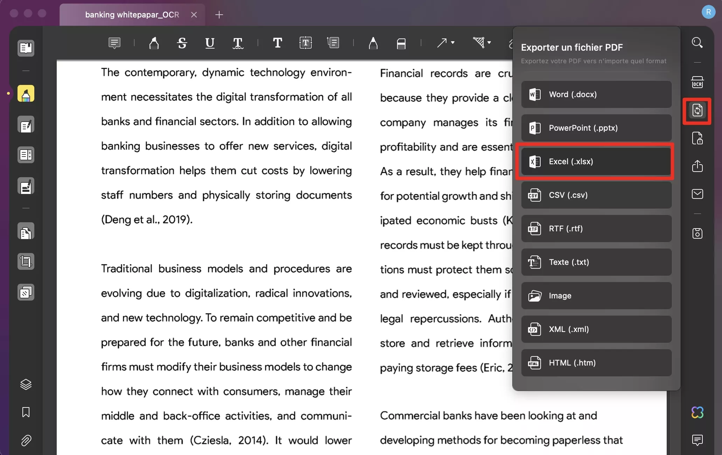
Task: Select the Pencil drawing tool
Action: coord(373,43)
